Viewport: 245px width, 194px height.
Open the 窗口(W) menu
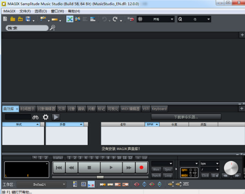pyautogui.click(x=57, y=11)
